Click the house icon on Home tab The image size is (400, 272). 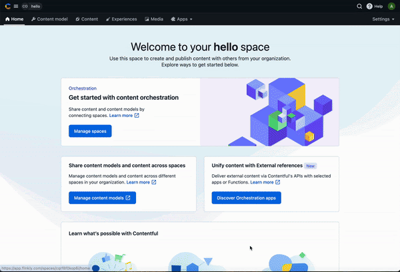coord(7,19)
